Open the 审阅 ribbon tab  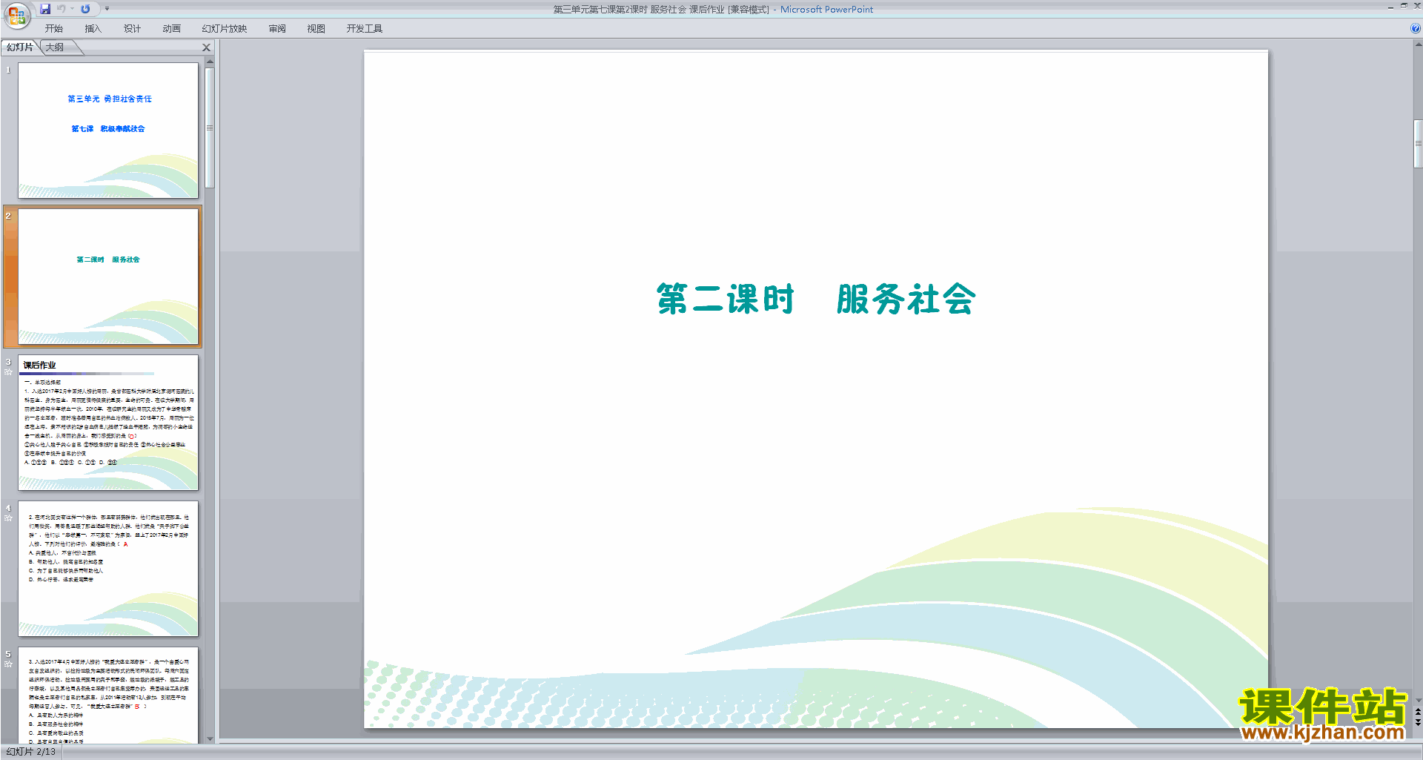pyautogui.click(x=277, y=29)
